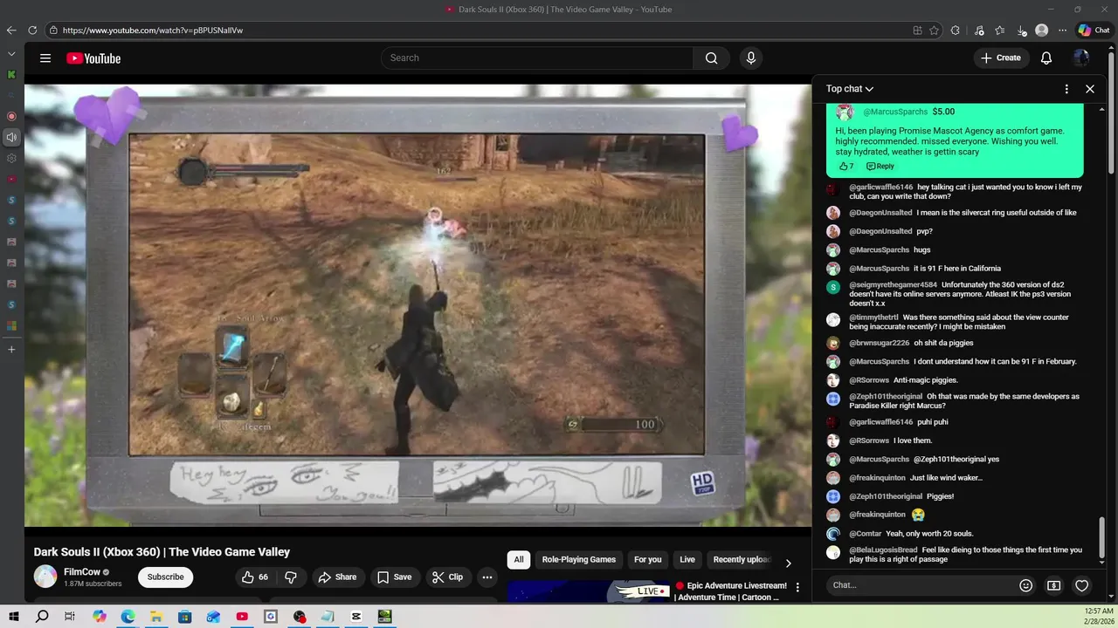
Task: Save the video to playlist
Action: [394, 577]
